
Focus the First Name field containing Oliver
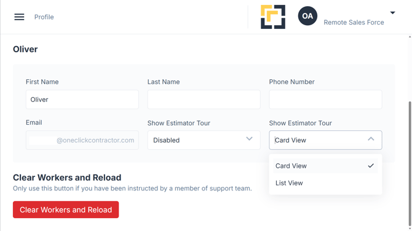(x=82, y=100)
